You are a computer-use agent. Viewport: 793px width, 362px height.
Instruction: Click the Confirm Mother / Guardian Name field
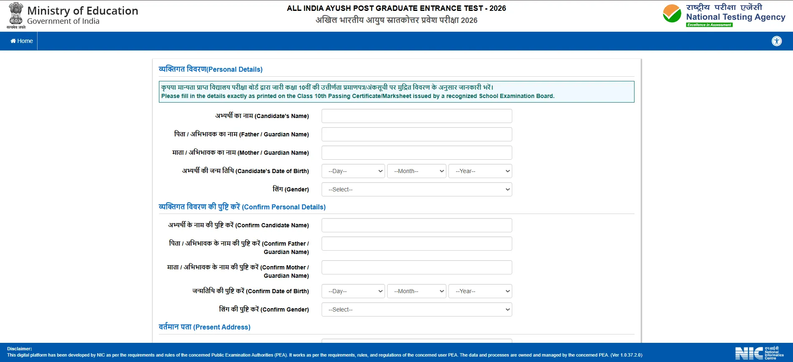[417, 267]
